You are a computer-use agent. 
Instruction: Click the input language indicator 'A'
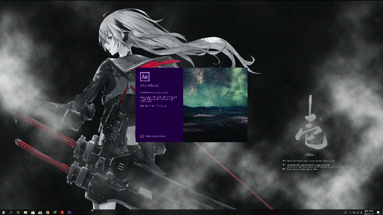362,213
